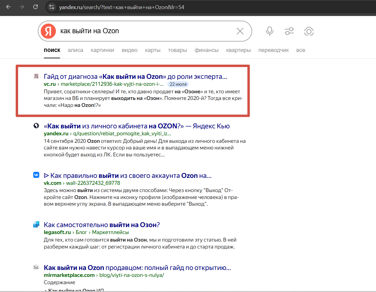Open image search with the camera icon
Viewport: 376px width, 292px height.
tap(309, 31)
